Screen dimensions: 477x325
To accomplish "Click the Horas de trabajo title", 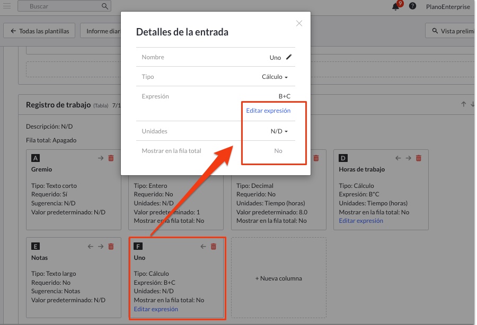I will click(x=361, y=169).
